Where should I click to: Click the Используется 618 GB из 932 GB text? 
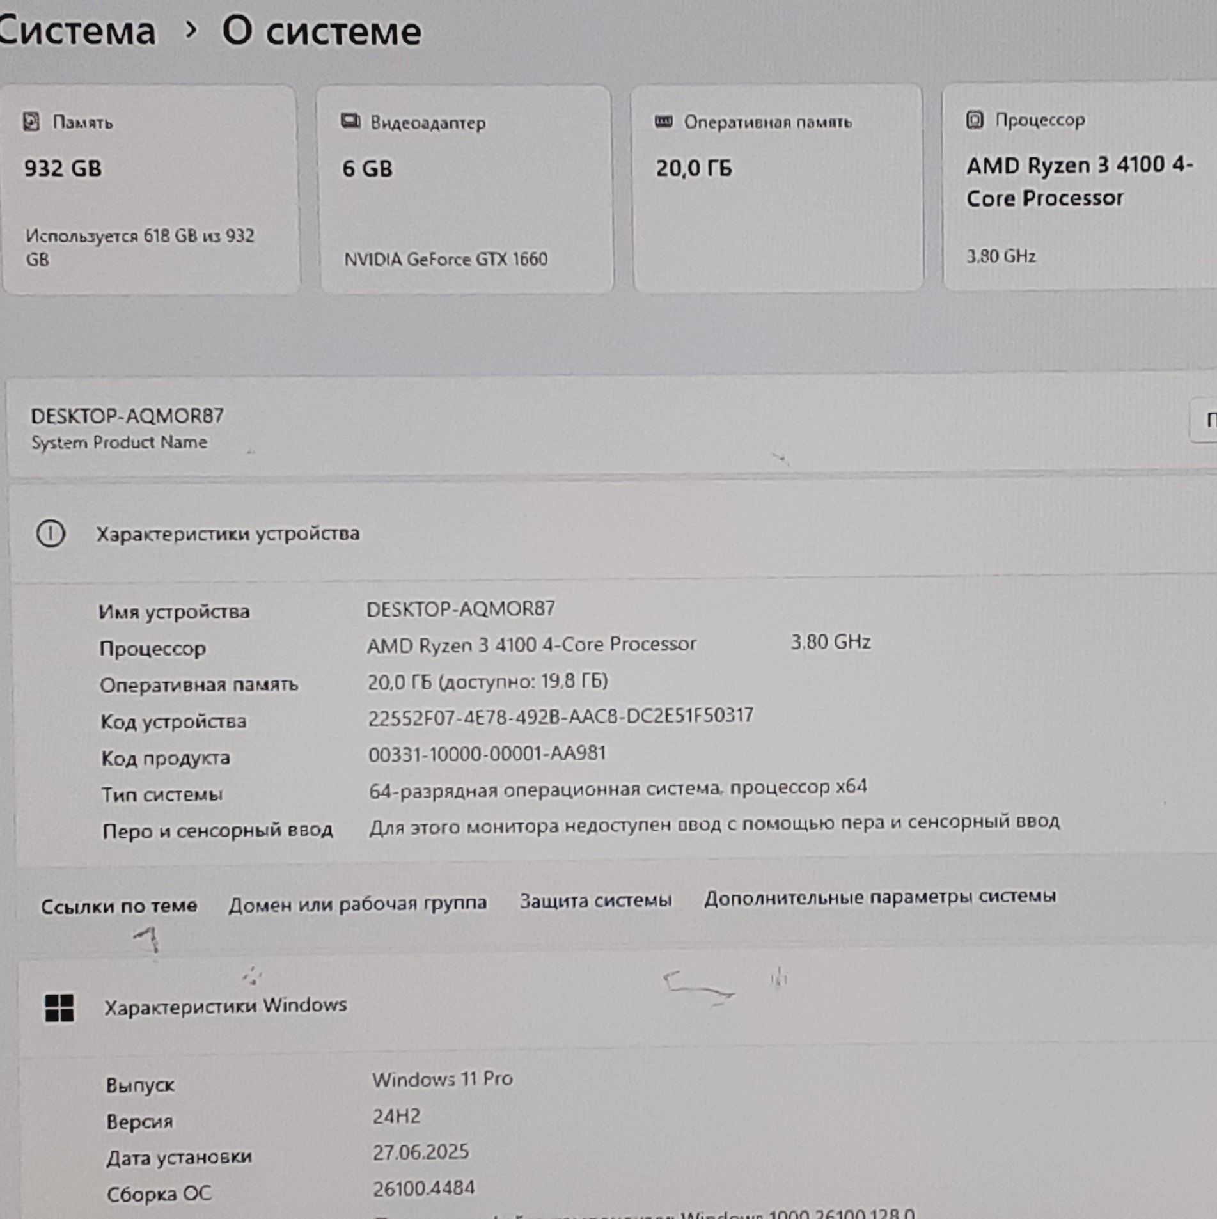[x=140, y=248]
